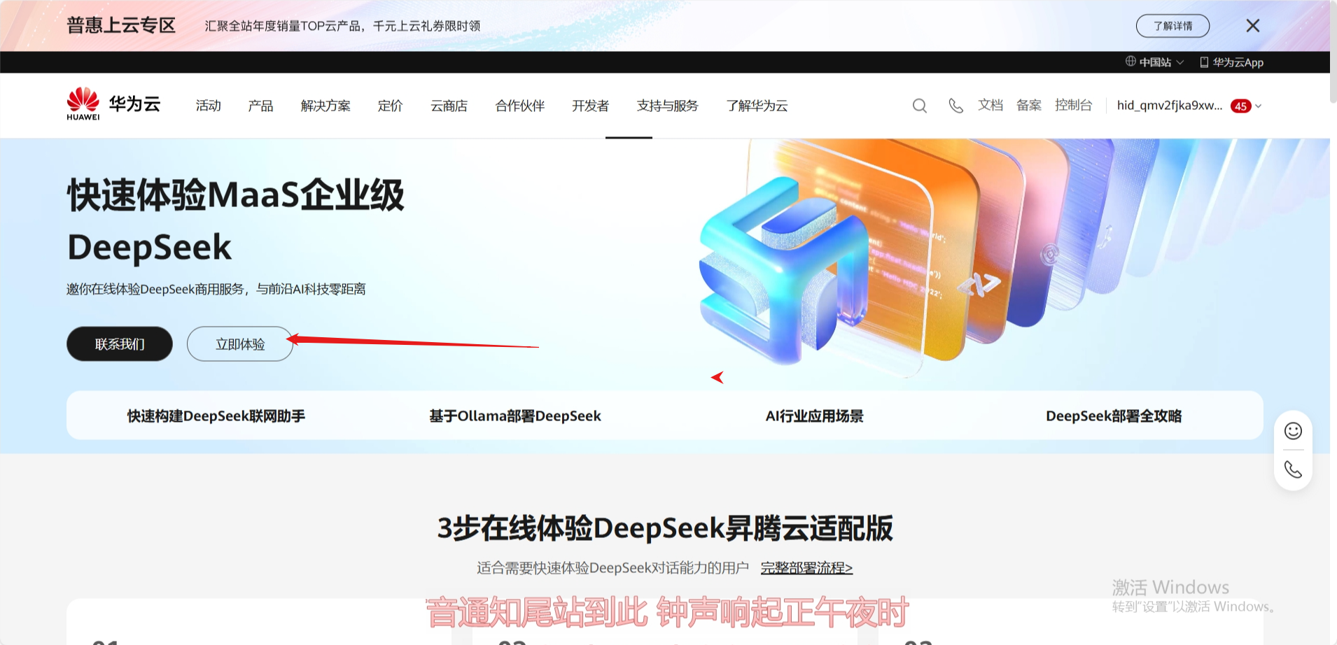This screenshot has height=645, width=1337.
Task: Click the 华为云App phone icon
Action: click(x=1204, y=62)
